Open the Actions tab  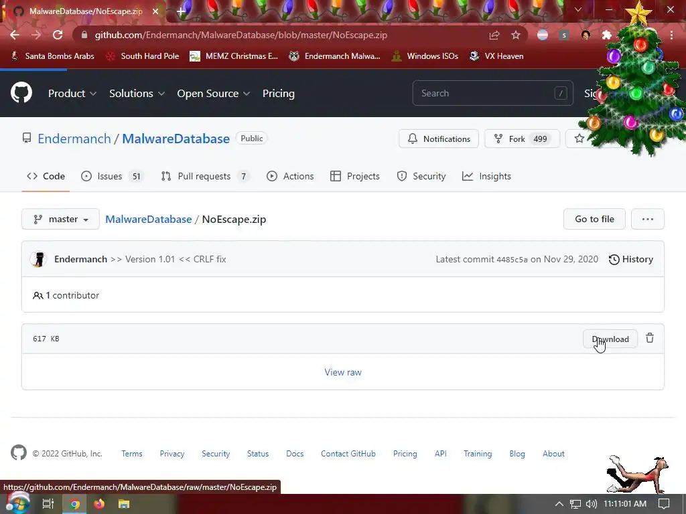tap(290, 176)
